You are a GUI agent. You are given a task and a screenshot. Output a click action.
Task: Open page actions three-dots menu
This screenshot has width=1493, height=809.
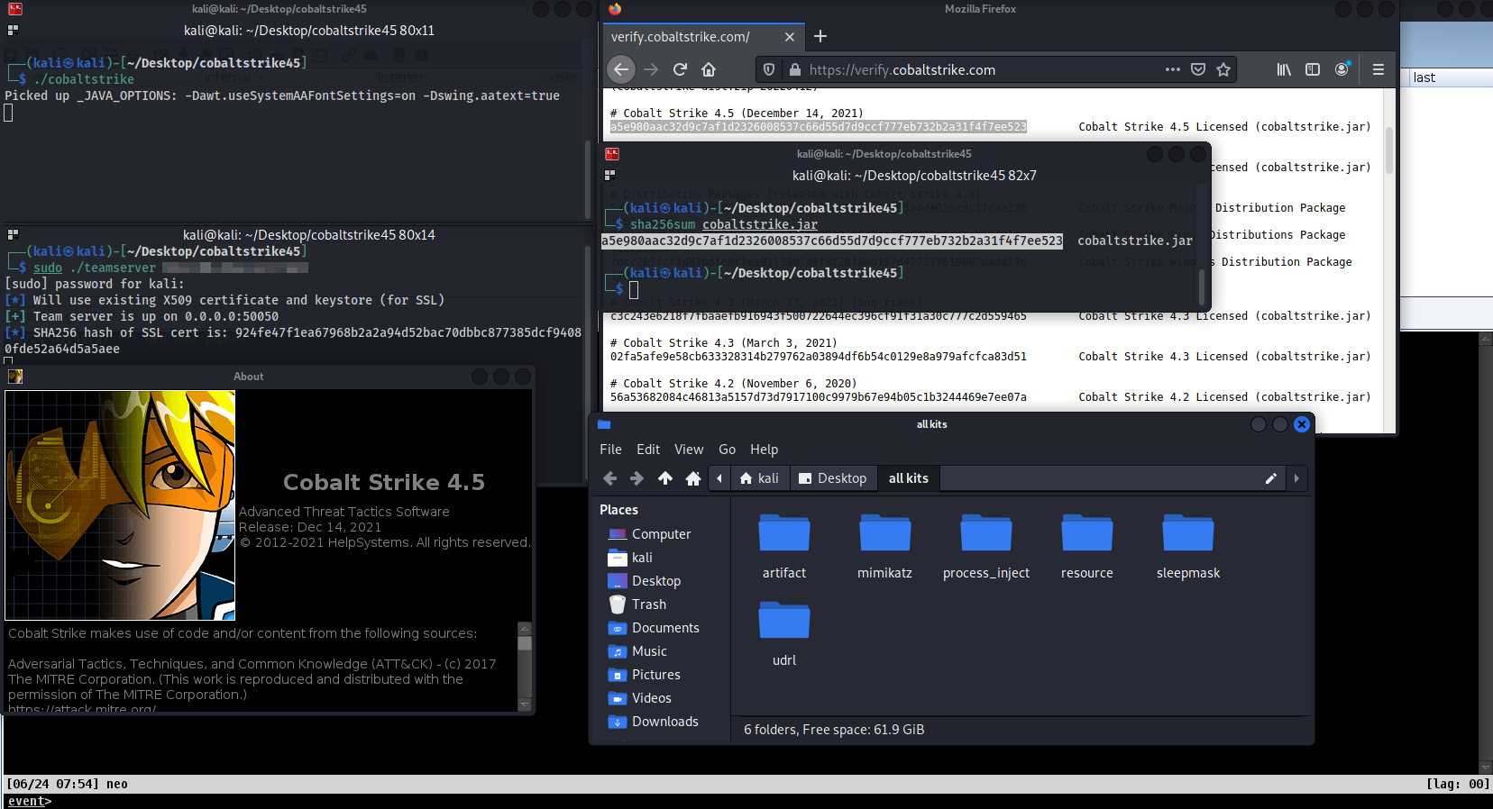[x=1172, y=69]
